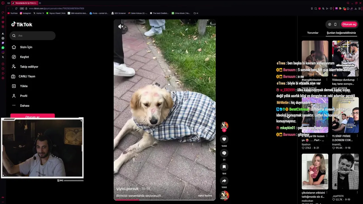Viewport: 363px width, 204px height.
Task: Open a new browser tab
Action: 40,3
